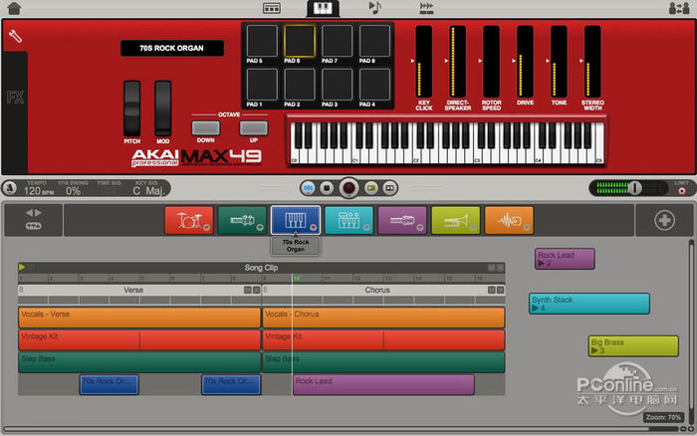
Task: Open the audio track dropdown arrow
Action: [x=527, y=228]
